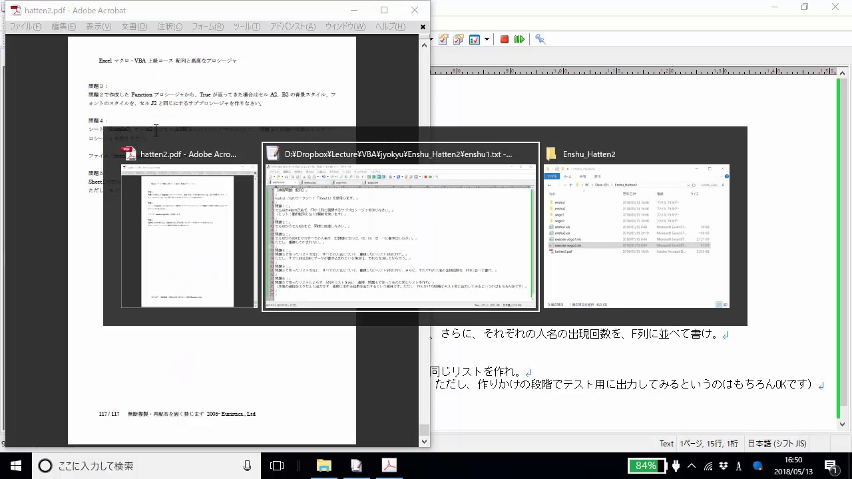The height and width of the screenshot is (479, 852).
Task: Click the blue pushpin icon in toolbar
Action: pyautogui.click(x=540, y=40)
